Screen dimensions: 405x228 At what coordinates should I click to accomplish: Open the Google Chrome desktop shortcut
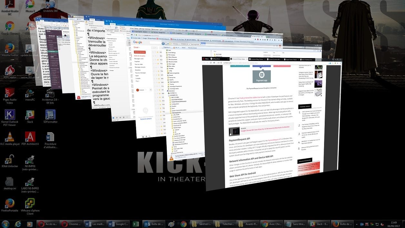(10, 28)
